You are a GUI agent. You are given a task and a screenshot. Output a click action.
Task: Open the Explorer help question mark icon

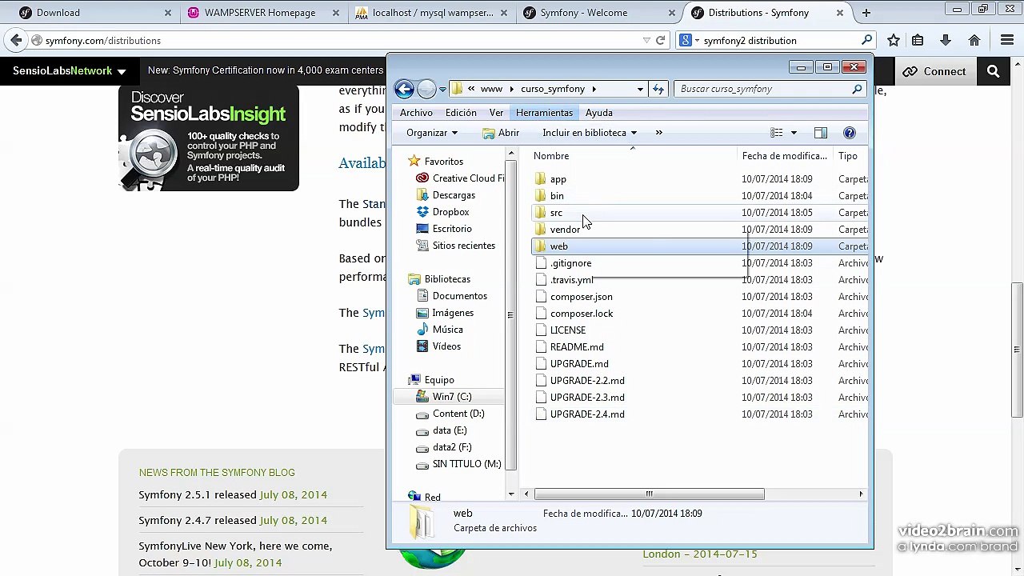[x=849, y=133]
